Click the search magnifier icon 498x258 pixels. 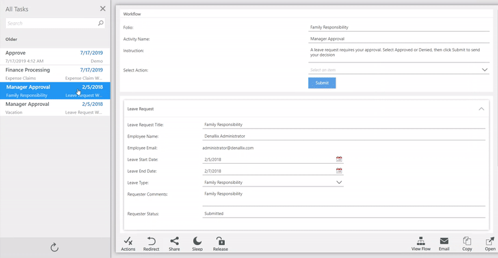[x=101, y=23]
